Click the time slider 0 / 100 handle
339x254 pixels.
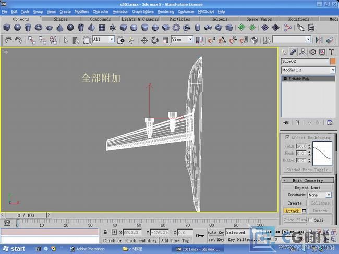tap(26, 215)
